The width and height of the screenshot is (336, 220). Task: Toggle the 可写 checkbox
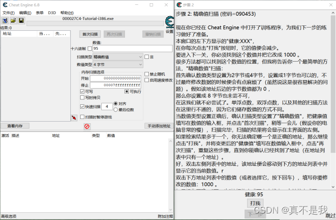point(82,91)
